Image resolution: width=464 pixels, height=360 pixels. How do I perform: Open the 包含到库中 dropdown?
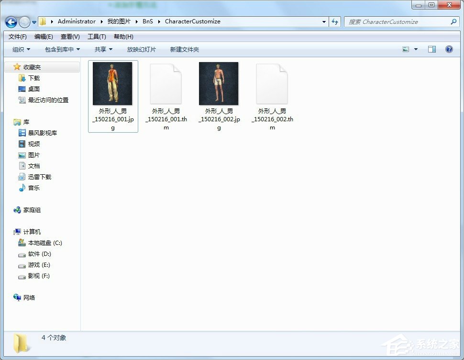pyautogui.click(x=62, y=50)
